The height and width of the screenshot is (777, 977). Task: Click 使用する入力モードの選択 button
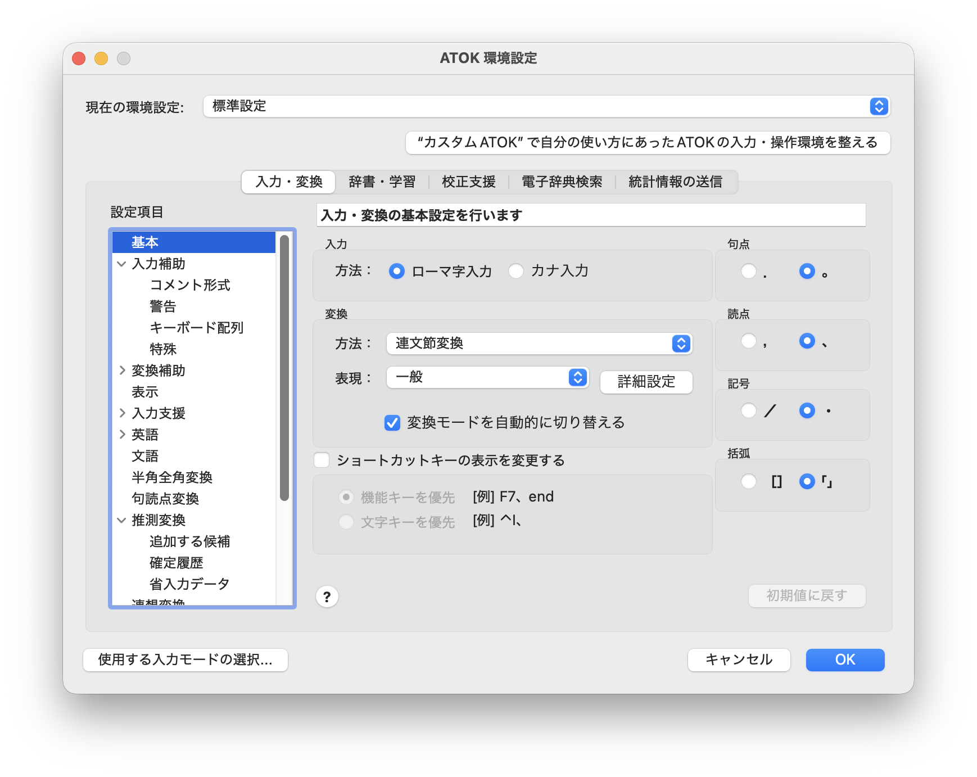[185, 660]
